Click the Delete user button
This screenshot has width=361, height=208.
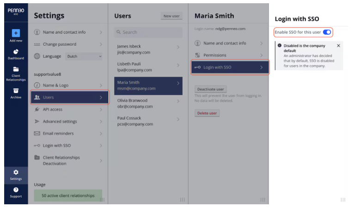coord(207,113)
